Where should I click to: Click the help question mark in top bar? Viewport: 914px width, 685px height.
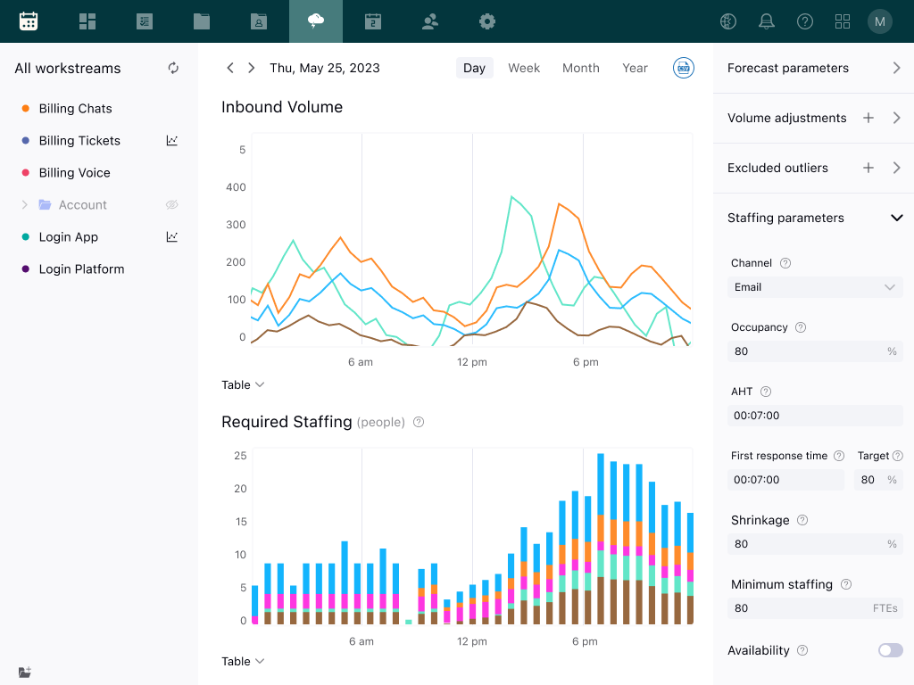tap(805, 21)
